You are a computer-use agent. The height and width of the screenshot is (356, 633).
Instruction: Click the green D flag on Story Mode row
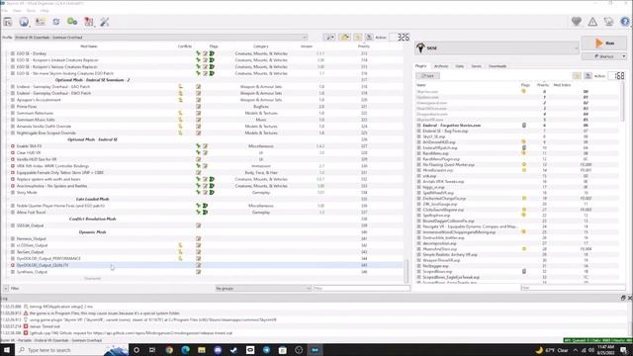(212, 193)
